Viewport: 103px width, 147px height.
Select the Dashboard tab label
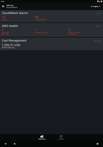pyautogui.click(x=42, y=139)
